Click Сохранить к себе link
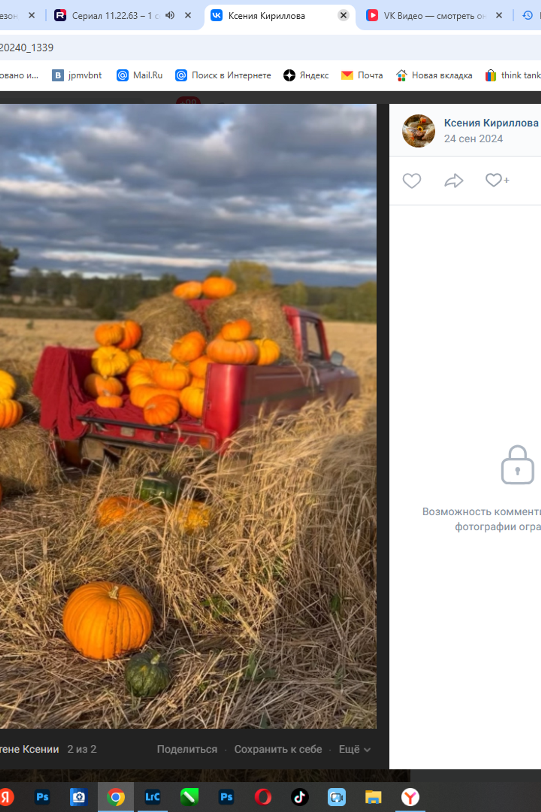The image size is (541, 812). coord(278,749)
